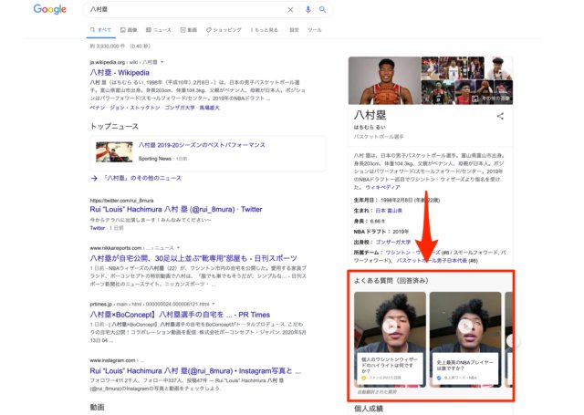This screenshot has height=415, width=584.
Task: Clear the search box with X icon
Action: pos(290,10)
